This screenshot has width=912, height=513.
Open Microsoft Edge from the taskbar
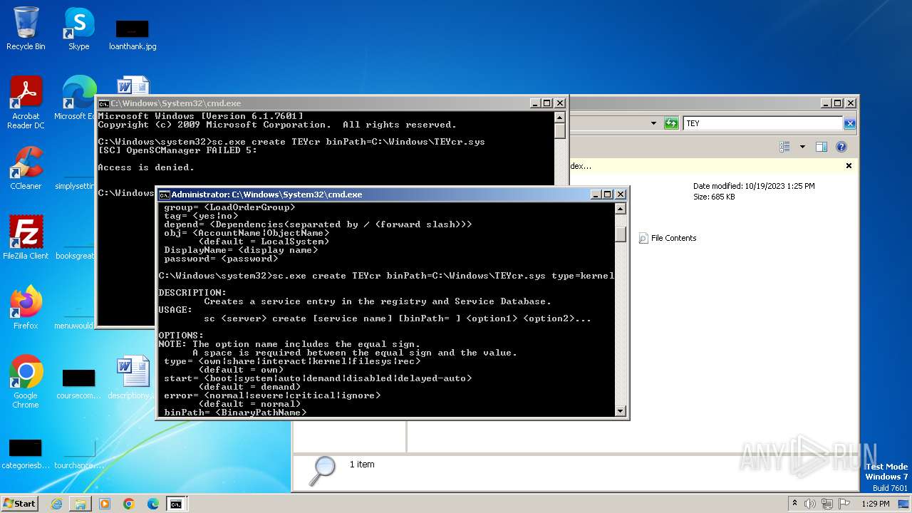point(152,504)
